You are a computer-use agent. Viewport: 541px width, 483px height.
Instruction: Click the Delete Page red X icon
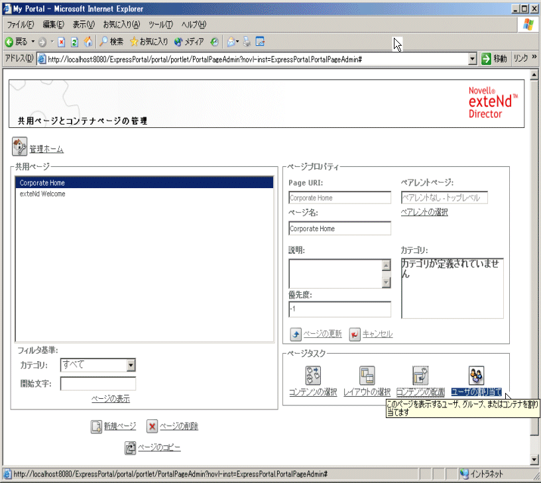152,427
